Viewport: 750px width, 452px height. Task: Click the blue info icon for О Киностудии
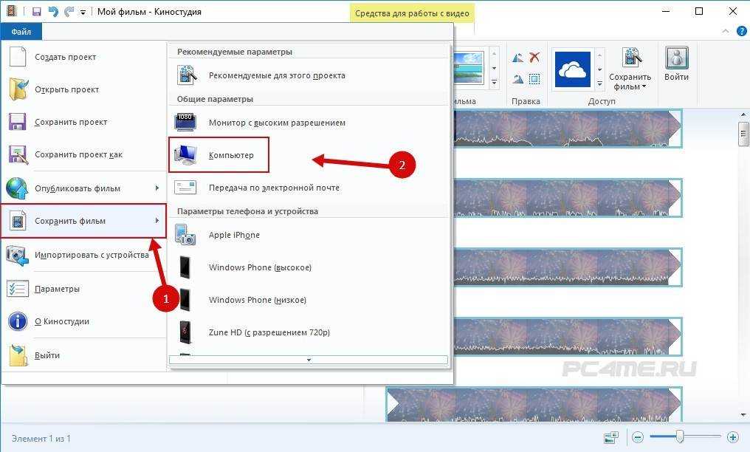(x=18, y=321)
